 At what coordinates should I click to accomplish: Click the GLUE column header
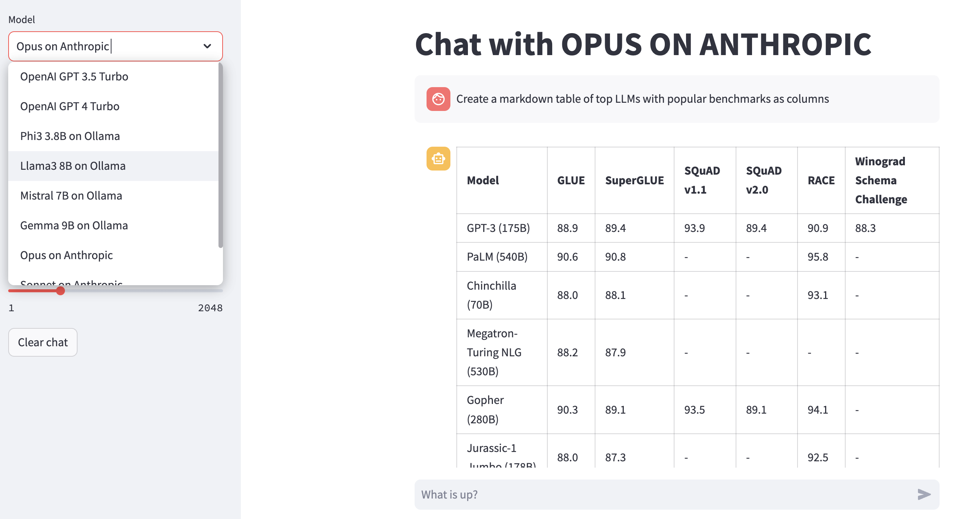point(570,181)
